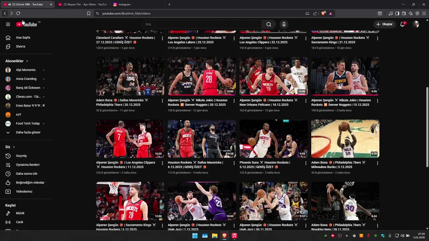Click the share icon in the address bar
The height and width of the screenshot is (241, 429).
click(x=315, y=13)
